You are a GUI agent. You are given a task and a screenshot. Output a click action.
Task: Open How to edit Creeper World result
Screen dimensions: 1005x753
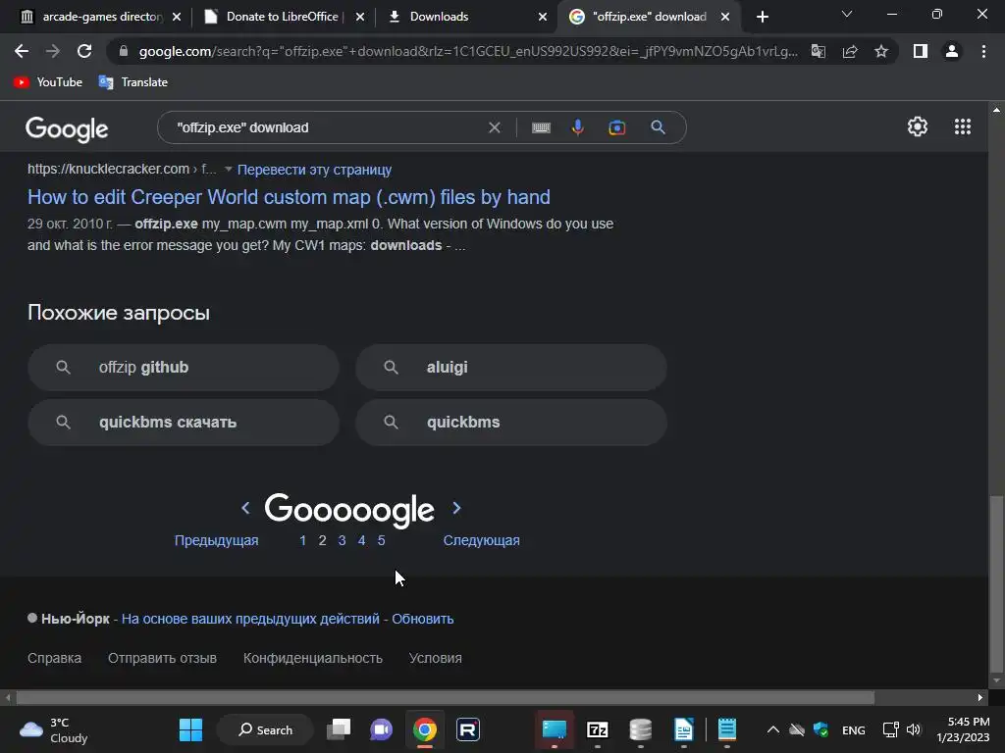coord(289,197)
